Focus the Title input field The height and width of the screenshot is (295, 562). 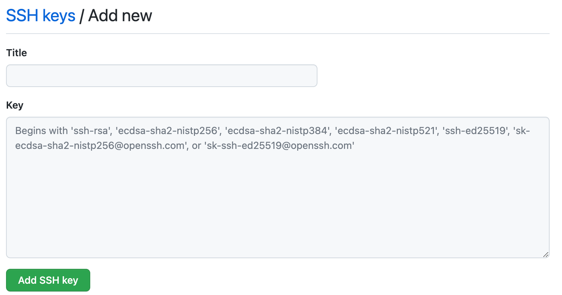pyautogui.click(x=162, y=76)
